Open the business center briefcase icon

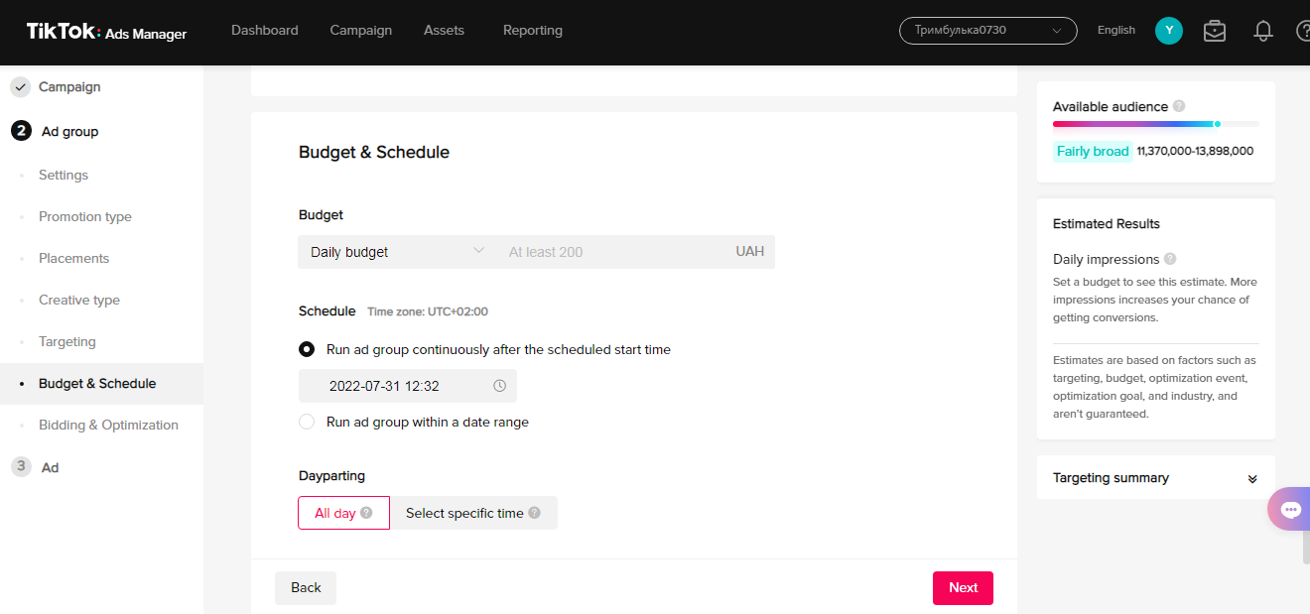point(1214,31)
